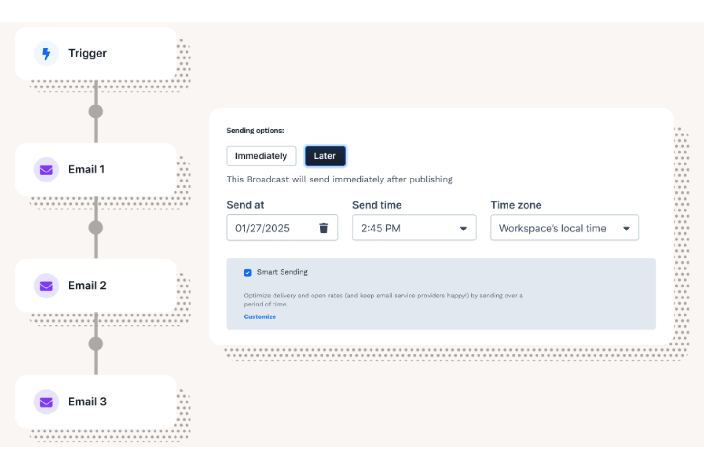Uncheck the Smart Sending checkbox

248,273
